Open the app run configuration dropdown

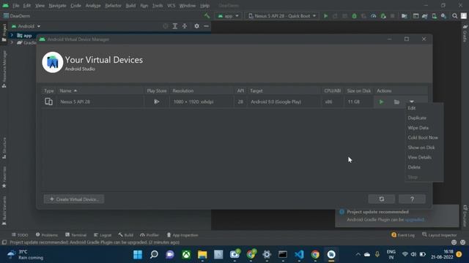[x=228, y=16]
